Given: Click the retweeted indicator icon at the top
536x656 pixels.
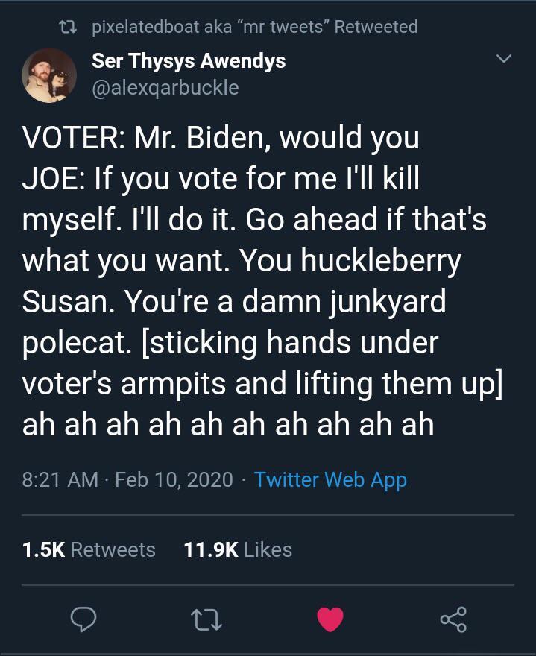Looking at the screenshot, I should point(67,26).
